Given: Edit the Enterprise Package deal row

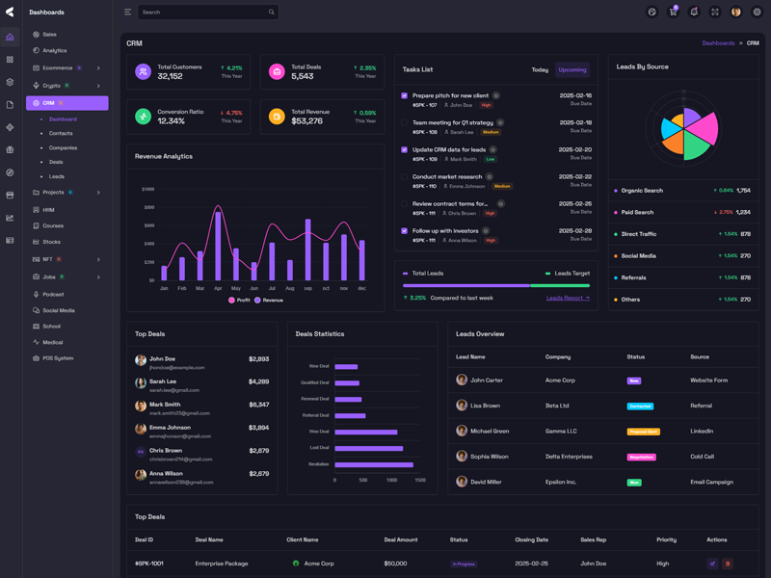Looking at the screenshot, I should tap(712, 564).
